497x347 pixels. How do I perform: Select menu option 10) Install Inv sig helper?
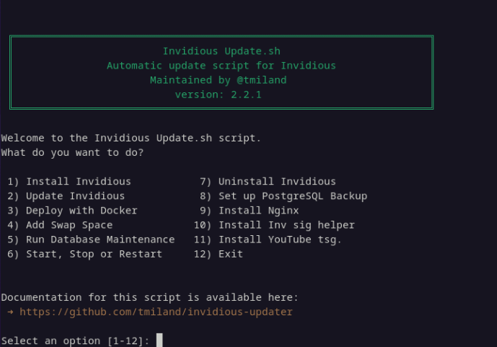[x=274, y=225]
